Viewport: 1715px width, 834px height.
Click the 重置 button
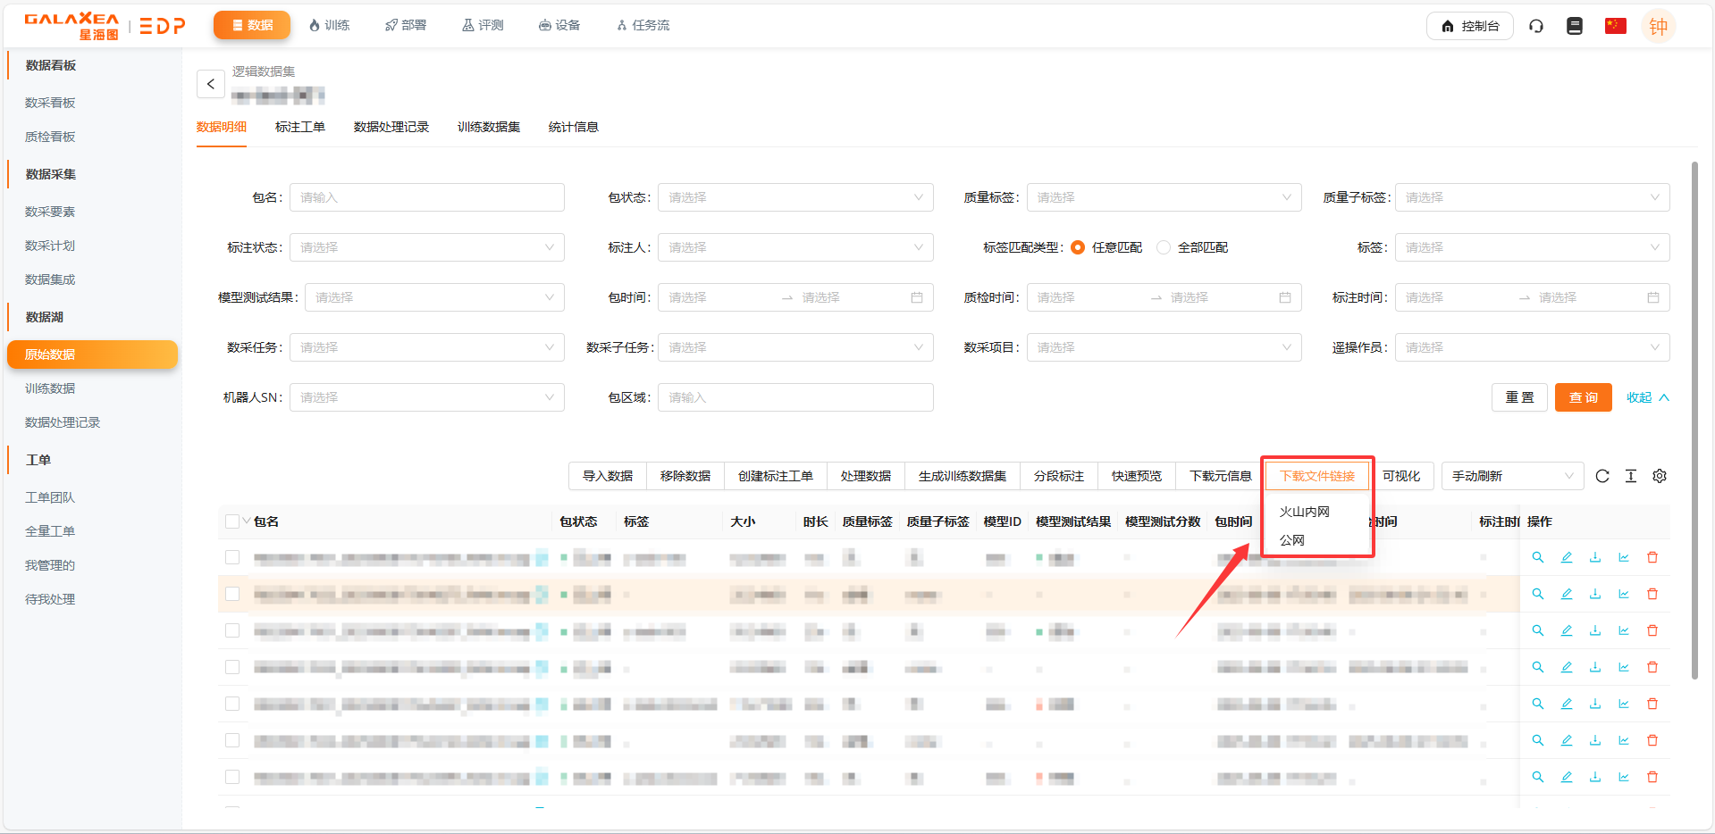pyautogui.click(x=1518, y=397)
